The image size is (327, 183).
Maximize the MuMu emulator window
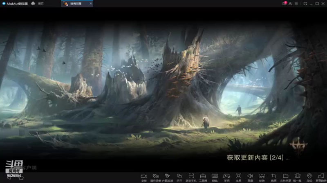pos(317,4)
